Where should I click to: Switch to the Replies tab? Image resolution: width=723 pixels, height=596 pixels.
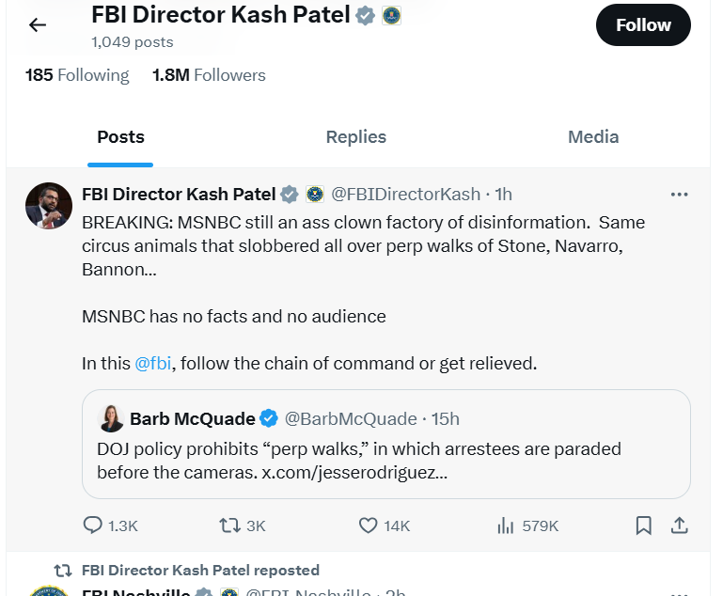click(x=356, y=137)
